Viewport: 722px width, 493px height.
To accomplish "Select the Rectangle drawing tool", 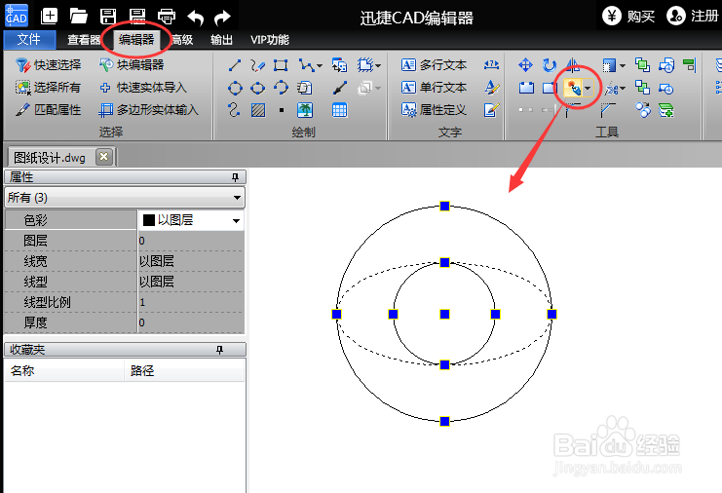I will point(281,65).
